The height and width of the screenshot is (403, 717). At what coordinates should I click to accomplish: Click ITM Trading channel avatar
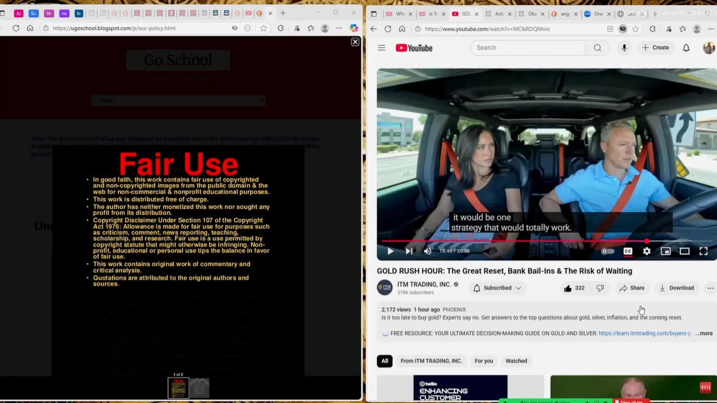point(385,288)
